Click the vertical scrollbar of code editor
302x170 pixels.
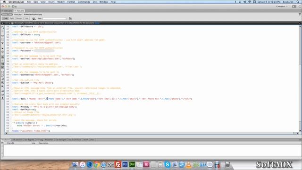click(300, 78)
